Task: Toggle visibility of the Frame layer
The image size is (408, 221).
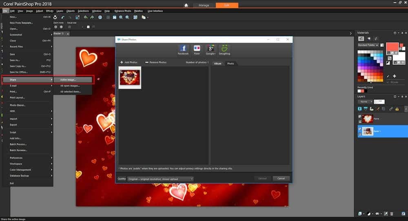Action: tap(359, 116)
